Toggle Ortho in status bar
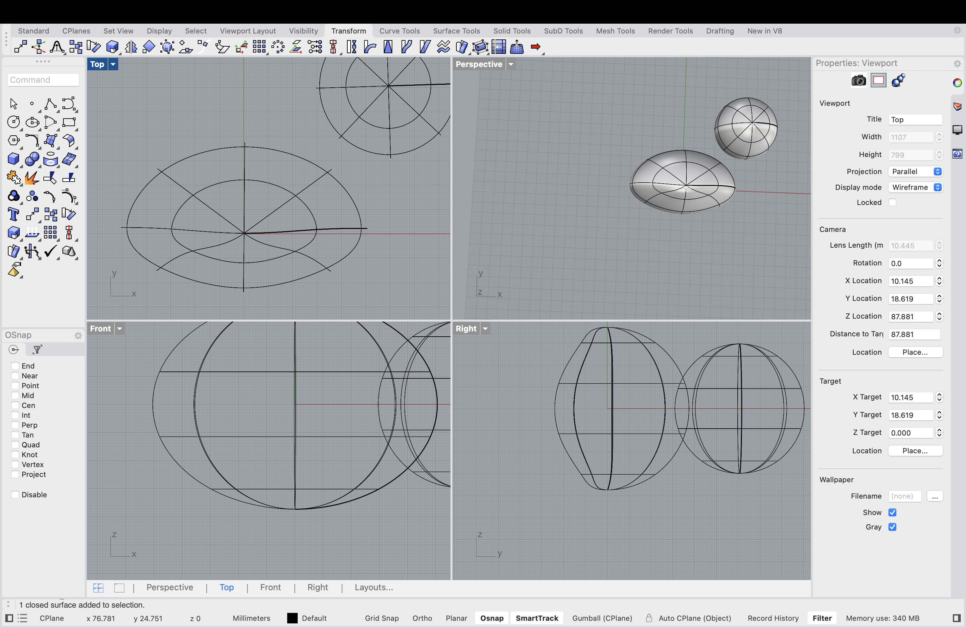 422,618
